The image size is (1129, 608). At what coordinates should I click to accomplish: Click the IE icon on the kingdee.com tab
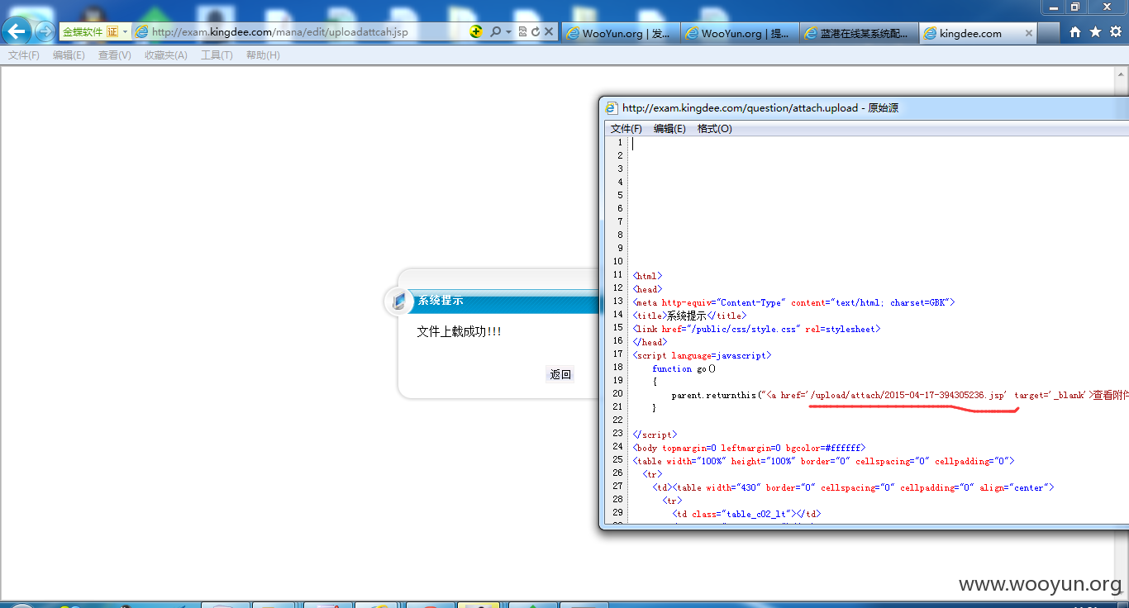(930, 33)
